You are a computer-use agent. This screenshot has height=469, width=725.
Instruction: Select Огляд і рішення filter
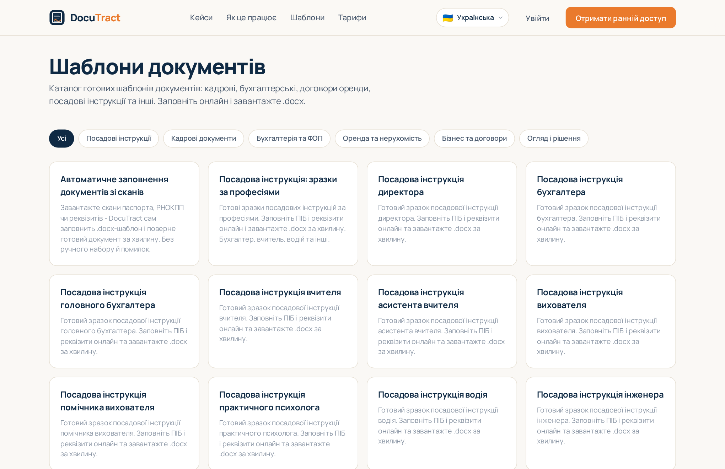coord(554,139)
